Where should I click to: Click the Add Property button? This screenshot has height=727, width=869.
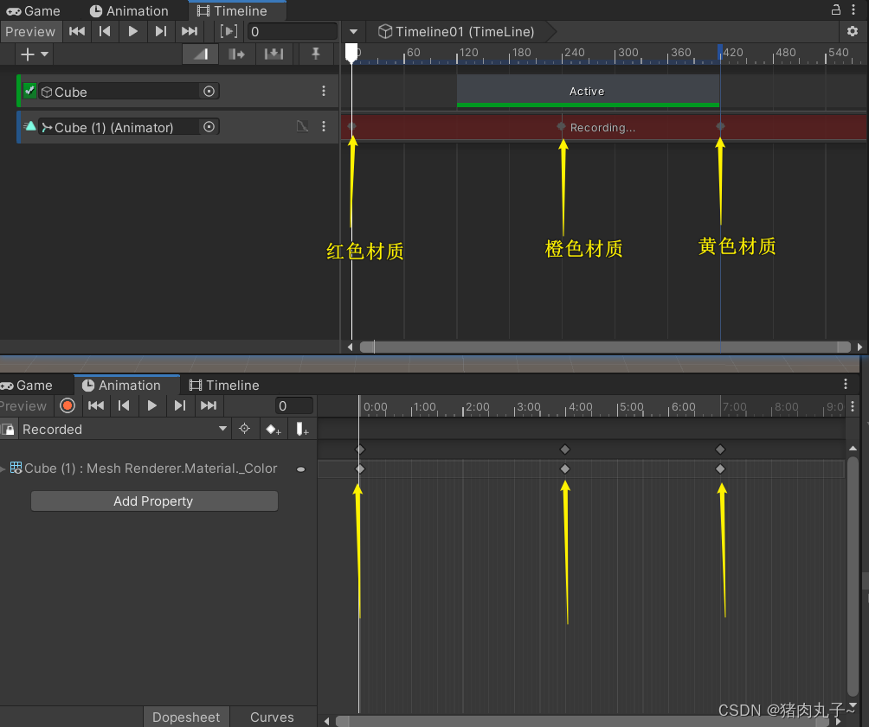154,501
